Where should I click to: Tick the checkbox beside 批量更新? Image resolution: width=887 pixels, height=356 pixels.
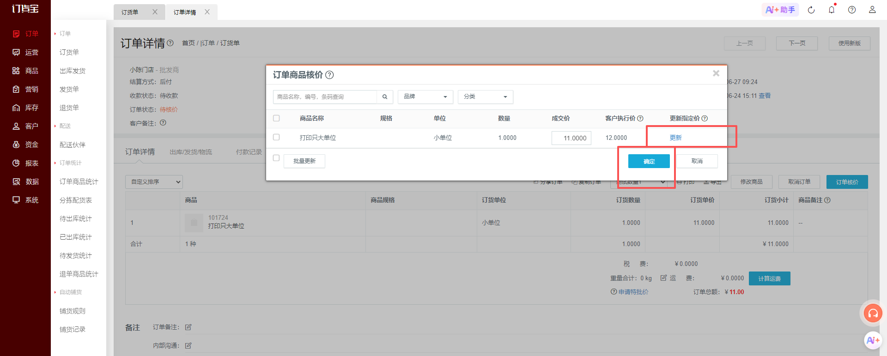pos(276,158)
